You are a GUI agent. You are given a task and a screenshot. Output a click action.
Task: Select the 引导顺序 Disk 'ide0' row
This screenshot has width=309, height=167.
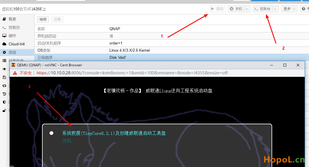point(172,57)
